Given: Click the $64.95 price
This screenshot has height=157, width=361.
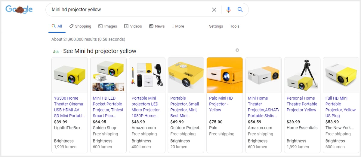Looking at the screenshot, I should point(100,122).
